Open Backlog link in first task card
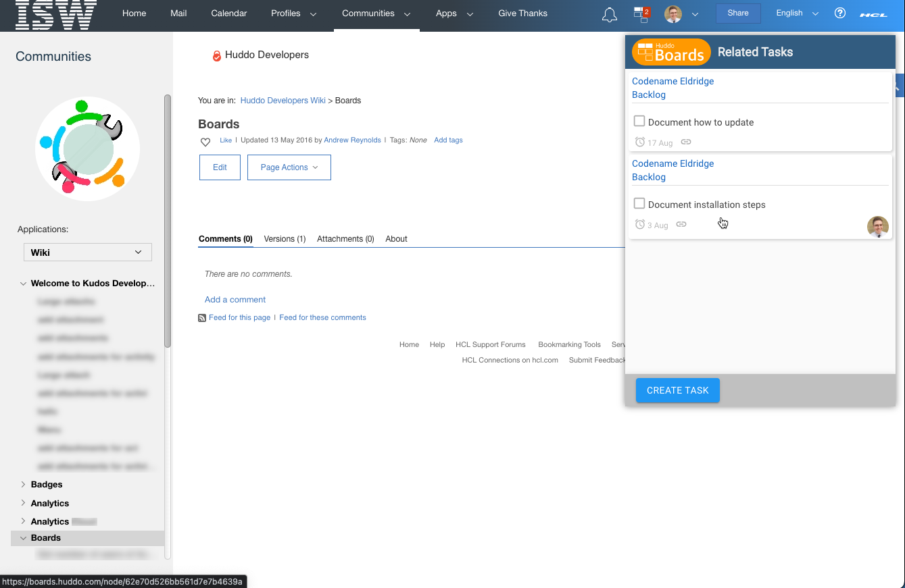This screenshot has width=905, height=588. click(x=649, y=95)
